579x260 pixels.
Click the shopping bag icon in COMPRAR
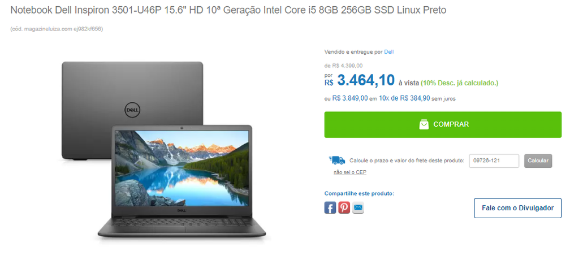(424, 124)
